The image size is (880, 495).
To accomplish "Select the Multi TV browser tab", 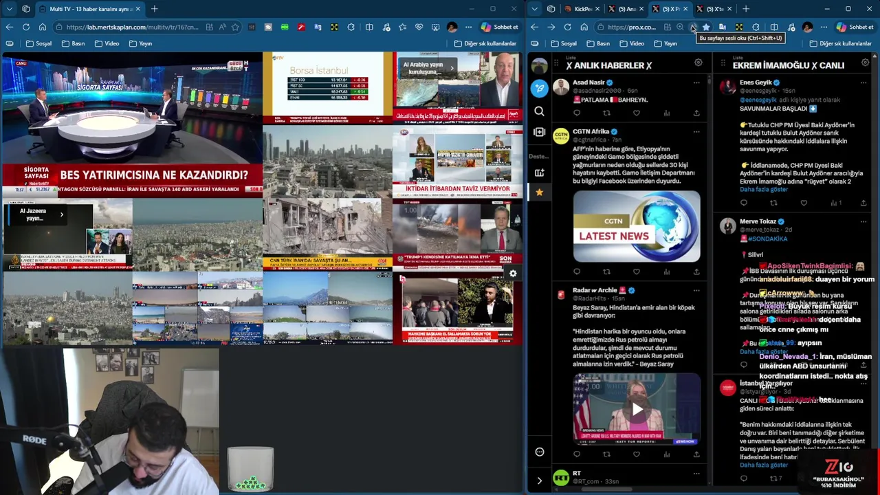I will [91, 9].
